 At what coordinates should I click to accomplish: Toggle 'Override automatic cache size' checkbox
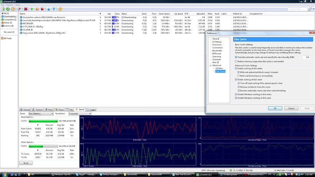(x=236, y=57)
